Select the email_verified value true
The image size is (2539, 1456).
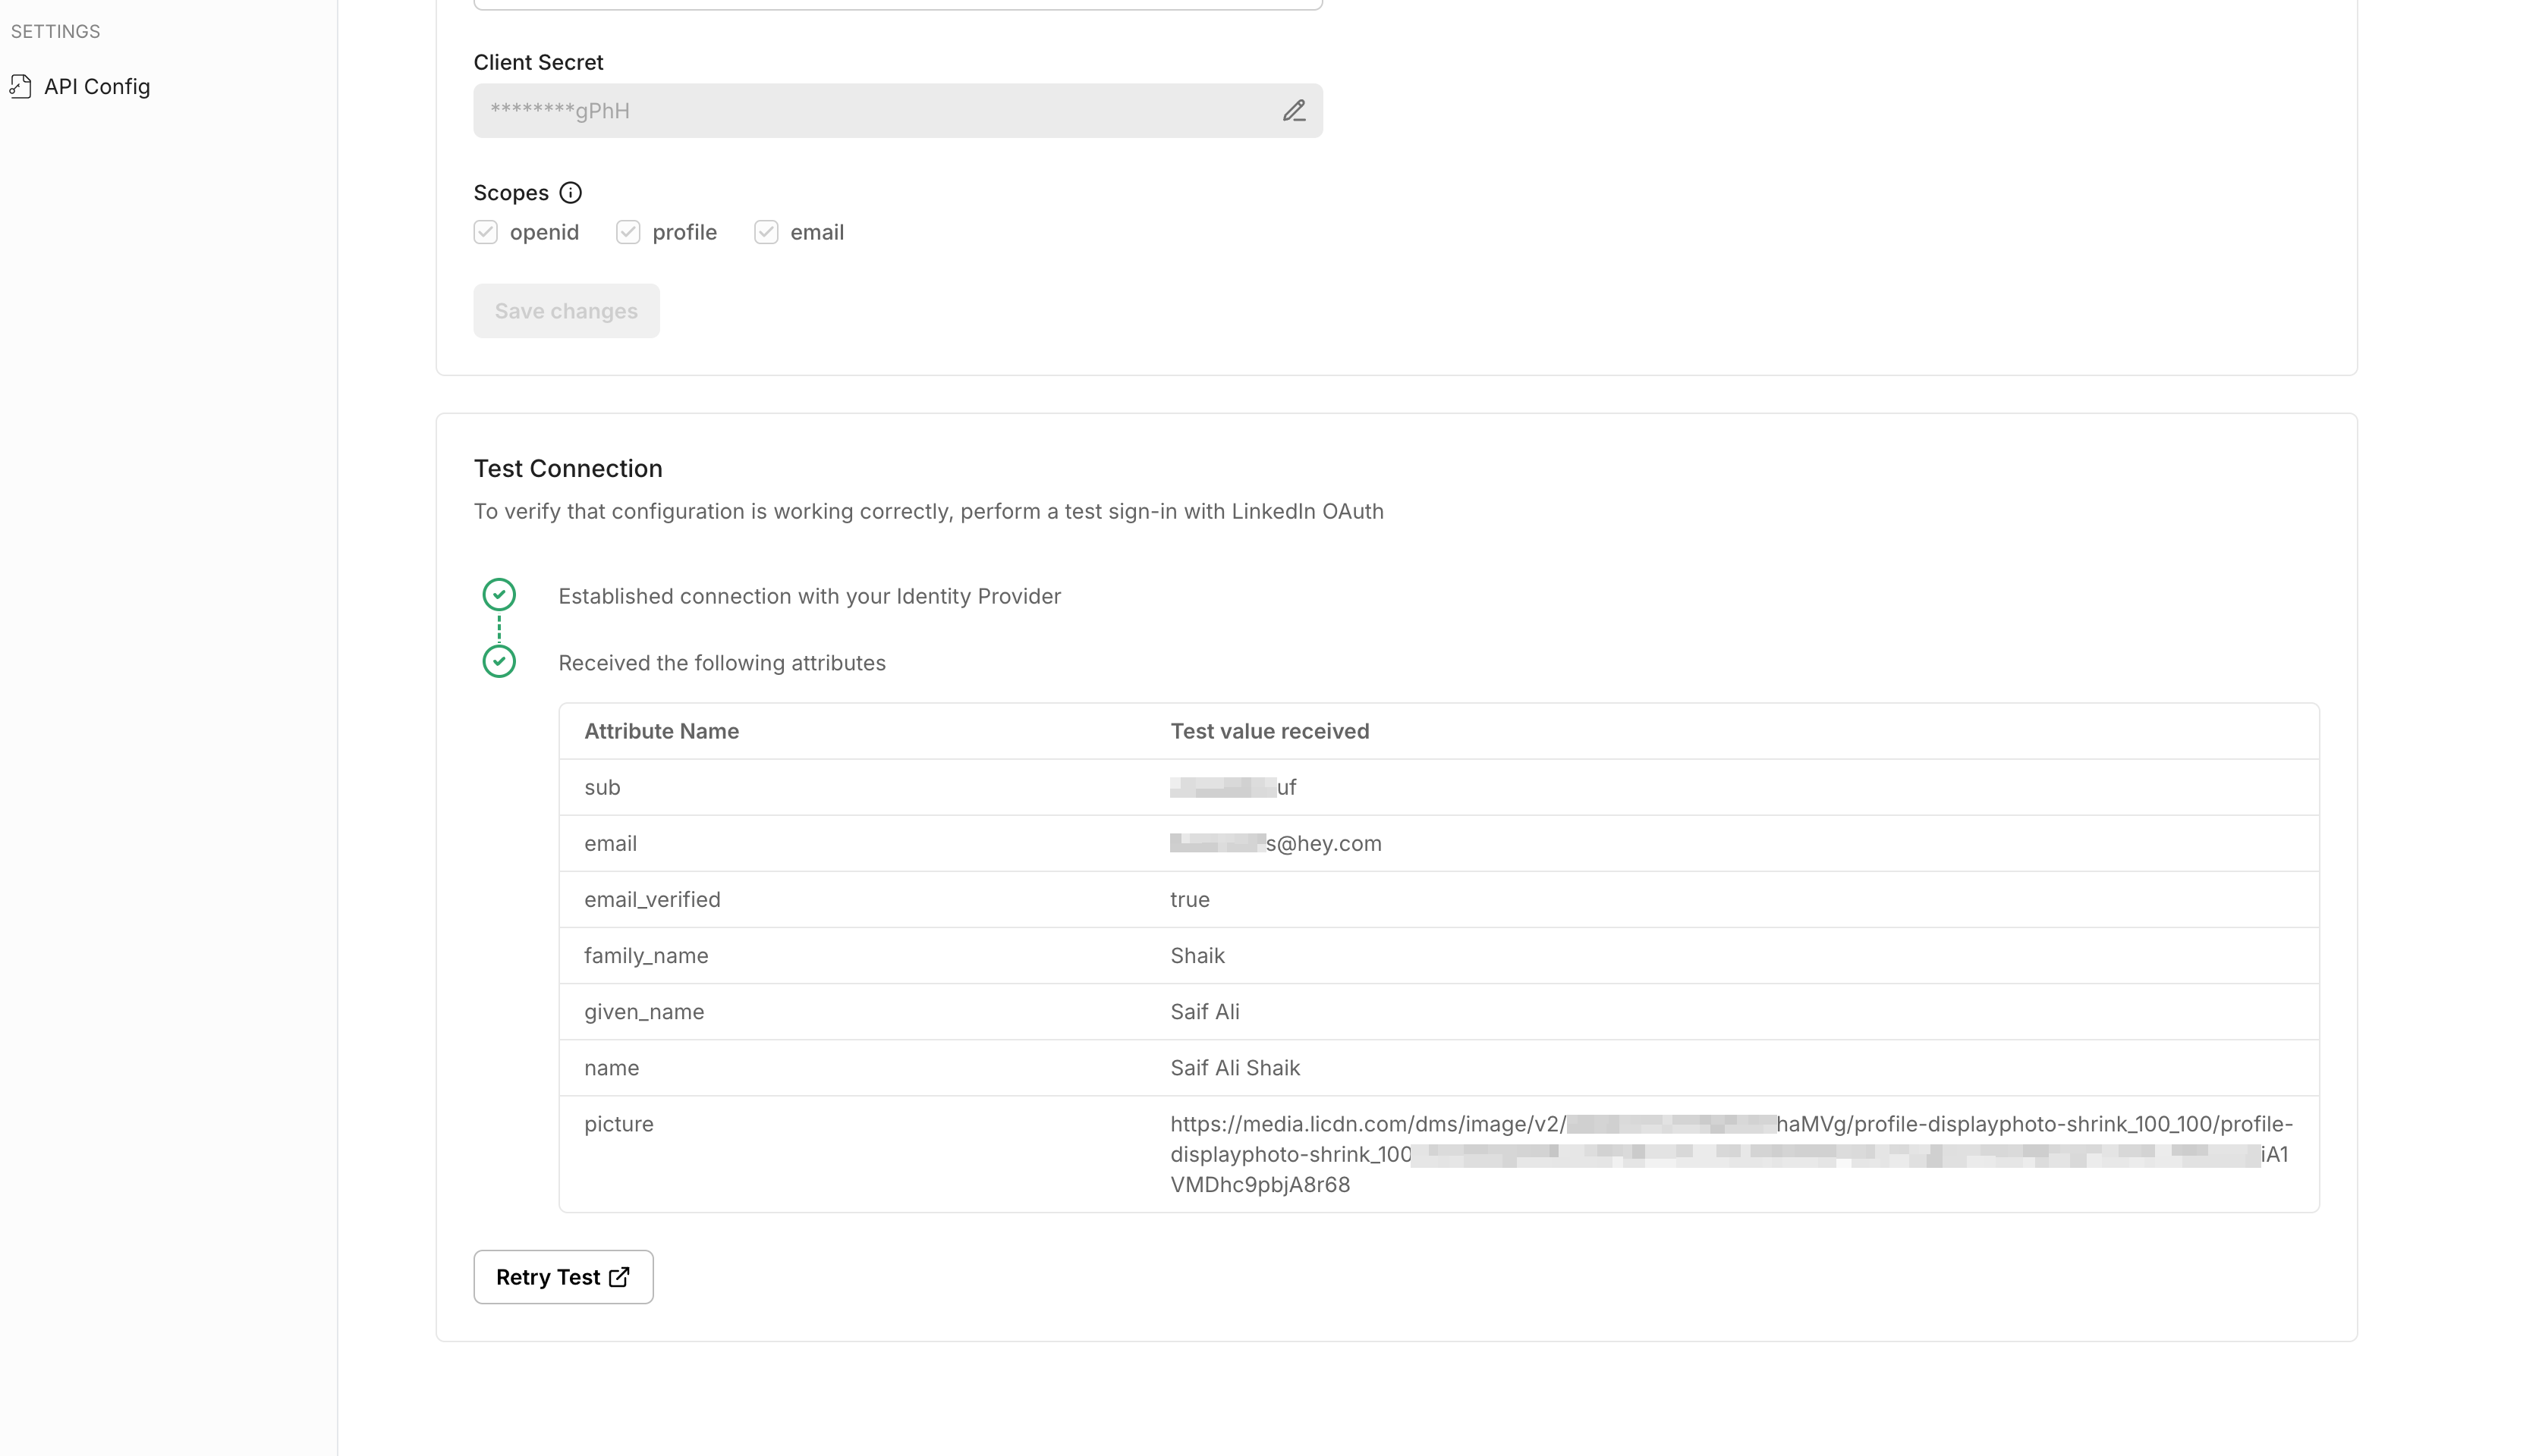click(x=1190, y=900)
